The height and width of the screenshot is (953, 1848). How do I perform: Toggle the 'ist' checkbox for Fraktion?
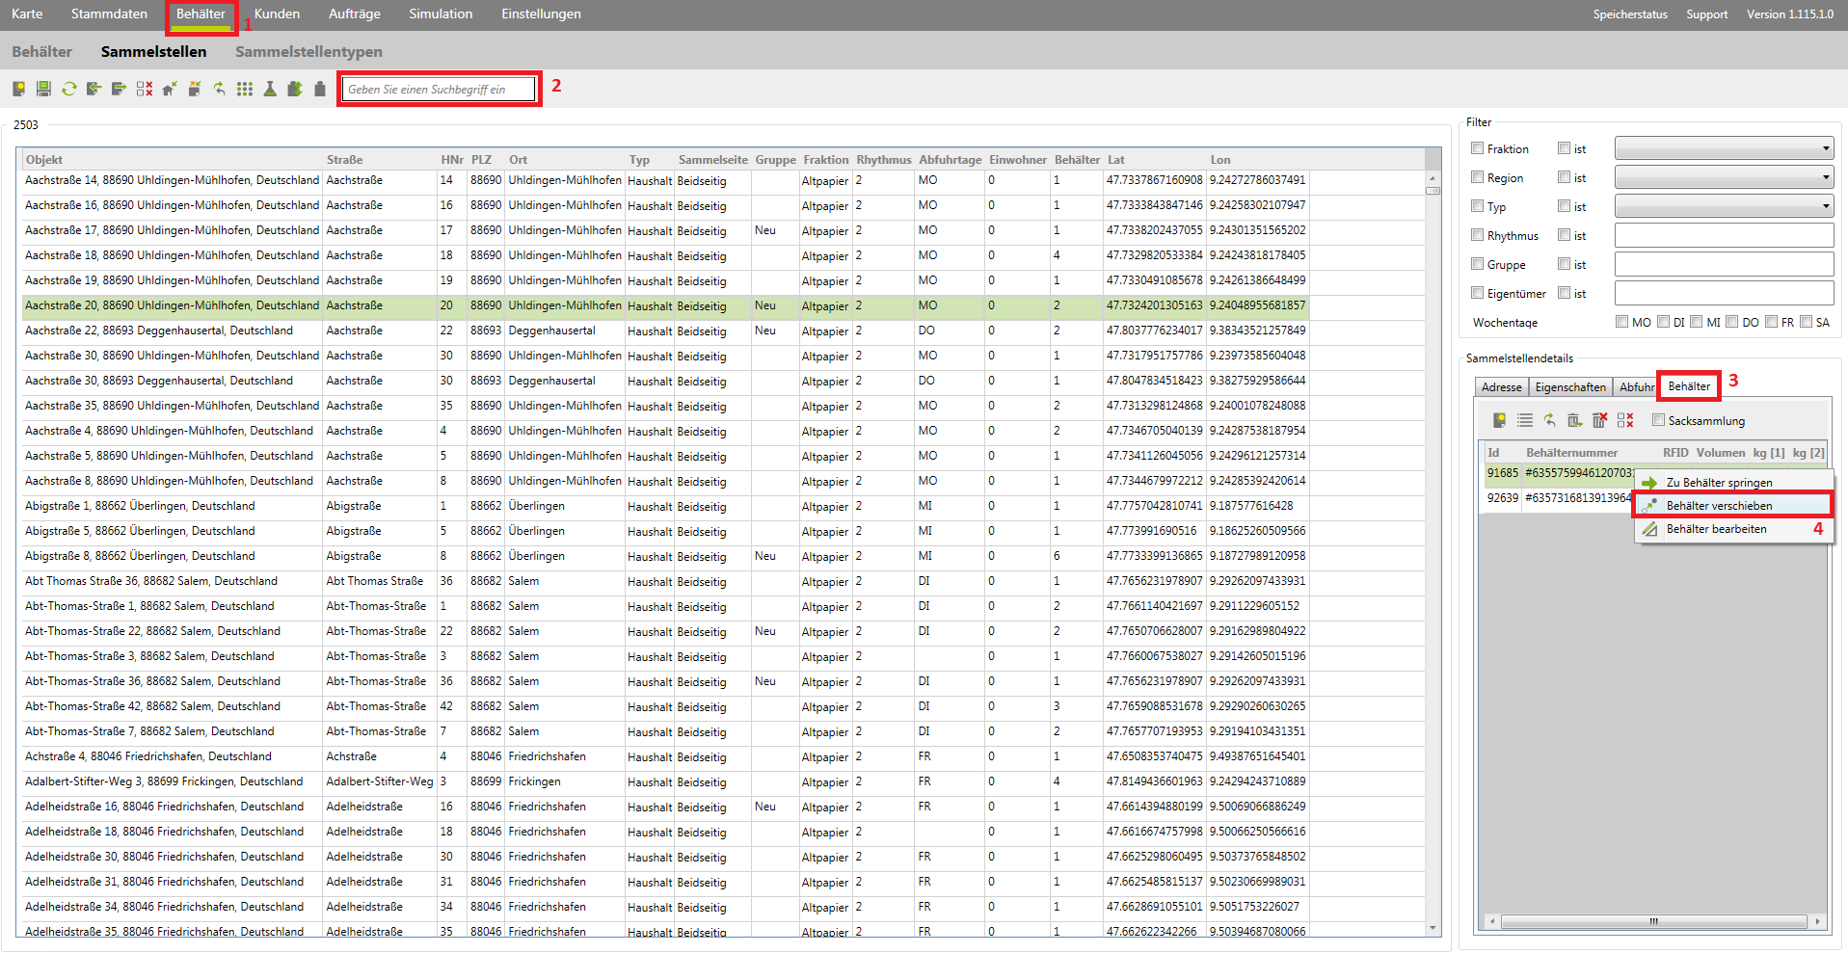[x=1564, y=148]
